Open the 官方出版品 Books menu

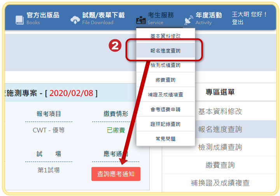click(x=43, y=18)
